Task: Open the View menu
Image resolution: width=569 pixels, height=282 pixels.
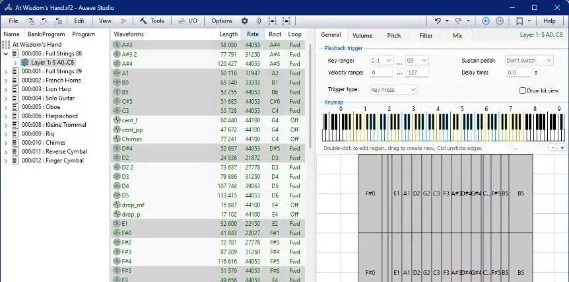Action: (x=105, y=21)
